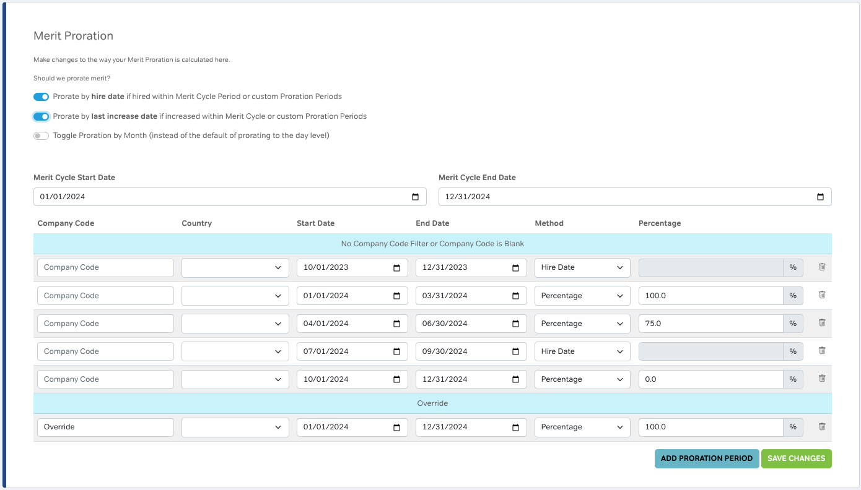Expand Country dropdown in the Override row
The width and height of the screenshot is (861, 490).
pos(235,427)
